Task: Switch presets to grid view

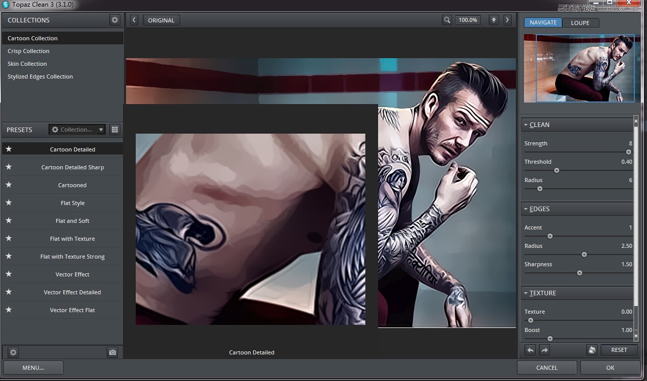Action: tap(115, 130)
